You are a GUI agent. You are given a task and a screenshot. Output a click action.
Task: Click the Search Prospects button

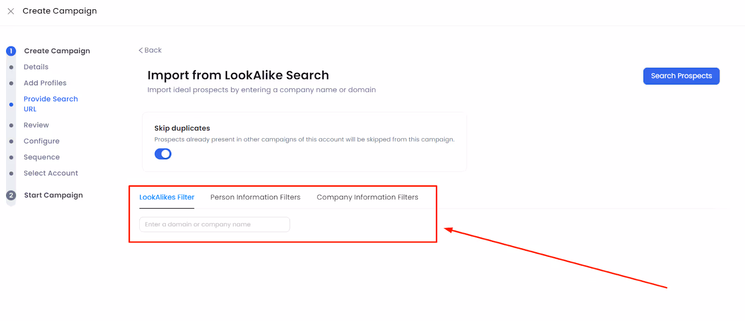click(681, 76)
